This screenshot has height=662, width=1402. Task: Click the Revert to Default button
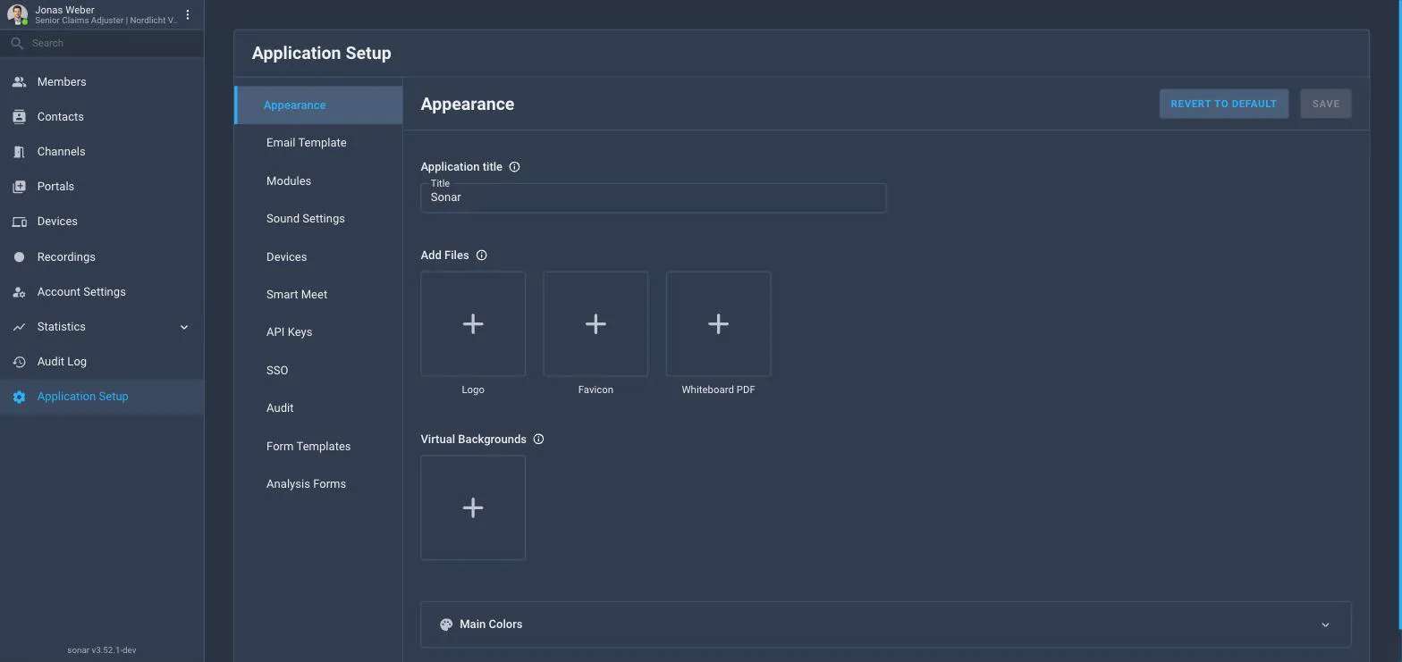(1224, 104)
